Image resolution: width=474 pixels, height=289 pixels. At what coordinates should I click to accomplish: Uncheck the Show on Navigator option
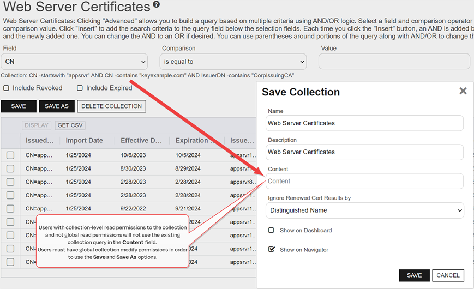pos(271,250)
